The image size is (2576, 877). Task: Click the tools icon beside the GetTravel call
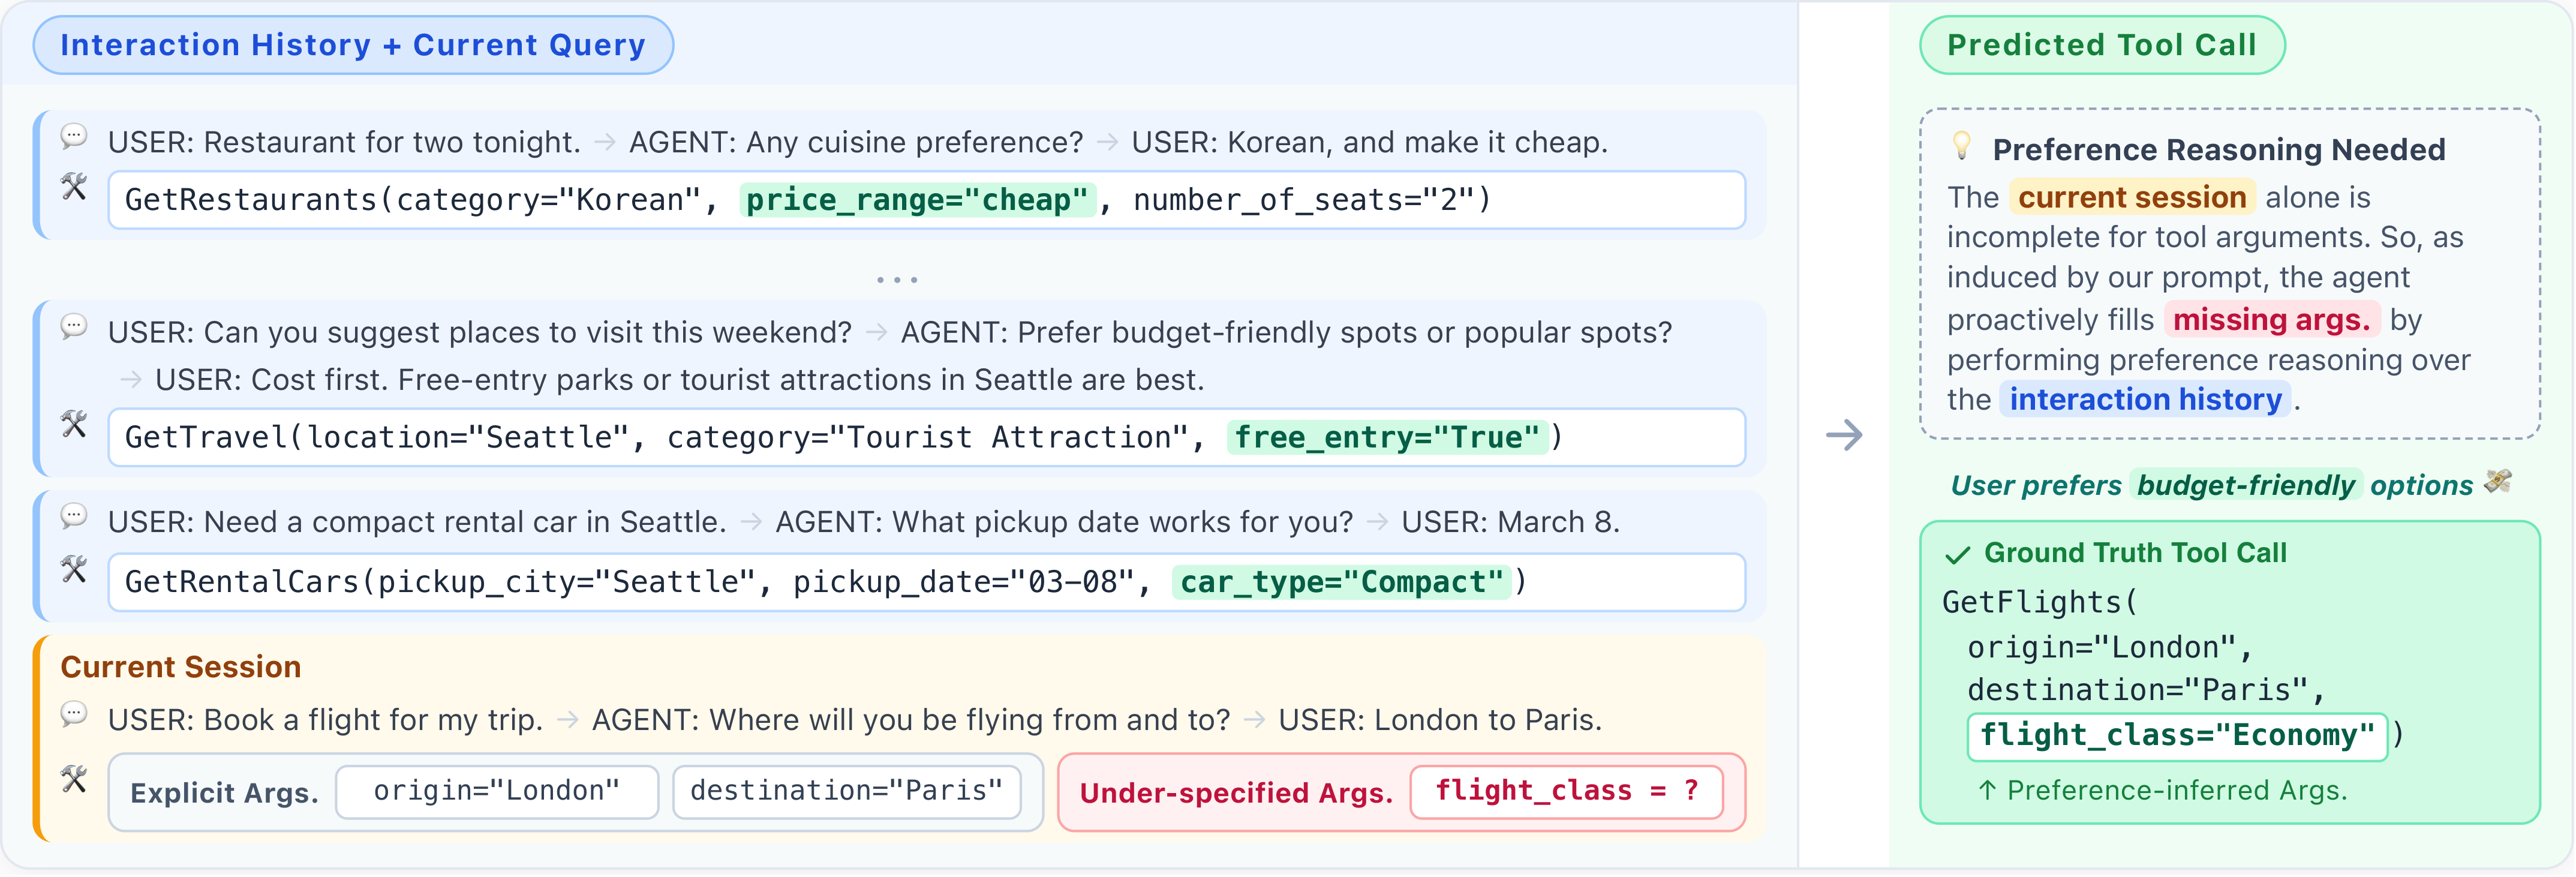tap(74, 424)
